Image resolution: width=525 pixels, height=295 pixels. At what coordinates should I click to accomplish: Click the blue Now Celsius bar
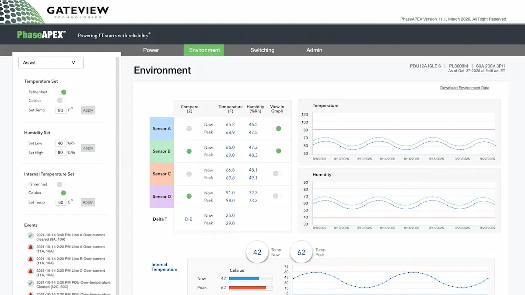pos(244,278)
